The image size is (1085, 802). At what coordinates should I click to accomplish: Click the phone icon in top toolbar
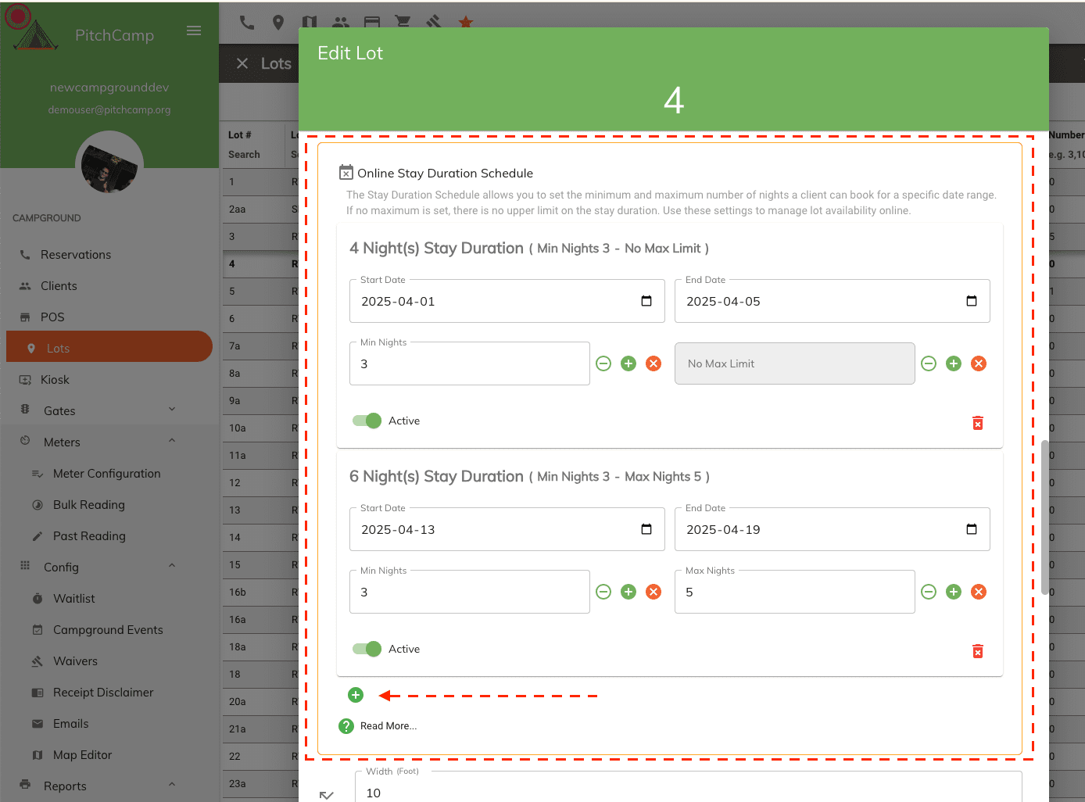247,23
